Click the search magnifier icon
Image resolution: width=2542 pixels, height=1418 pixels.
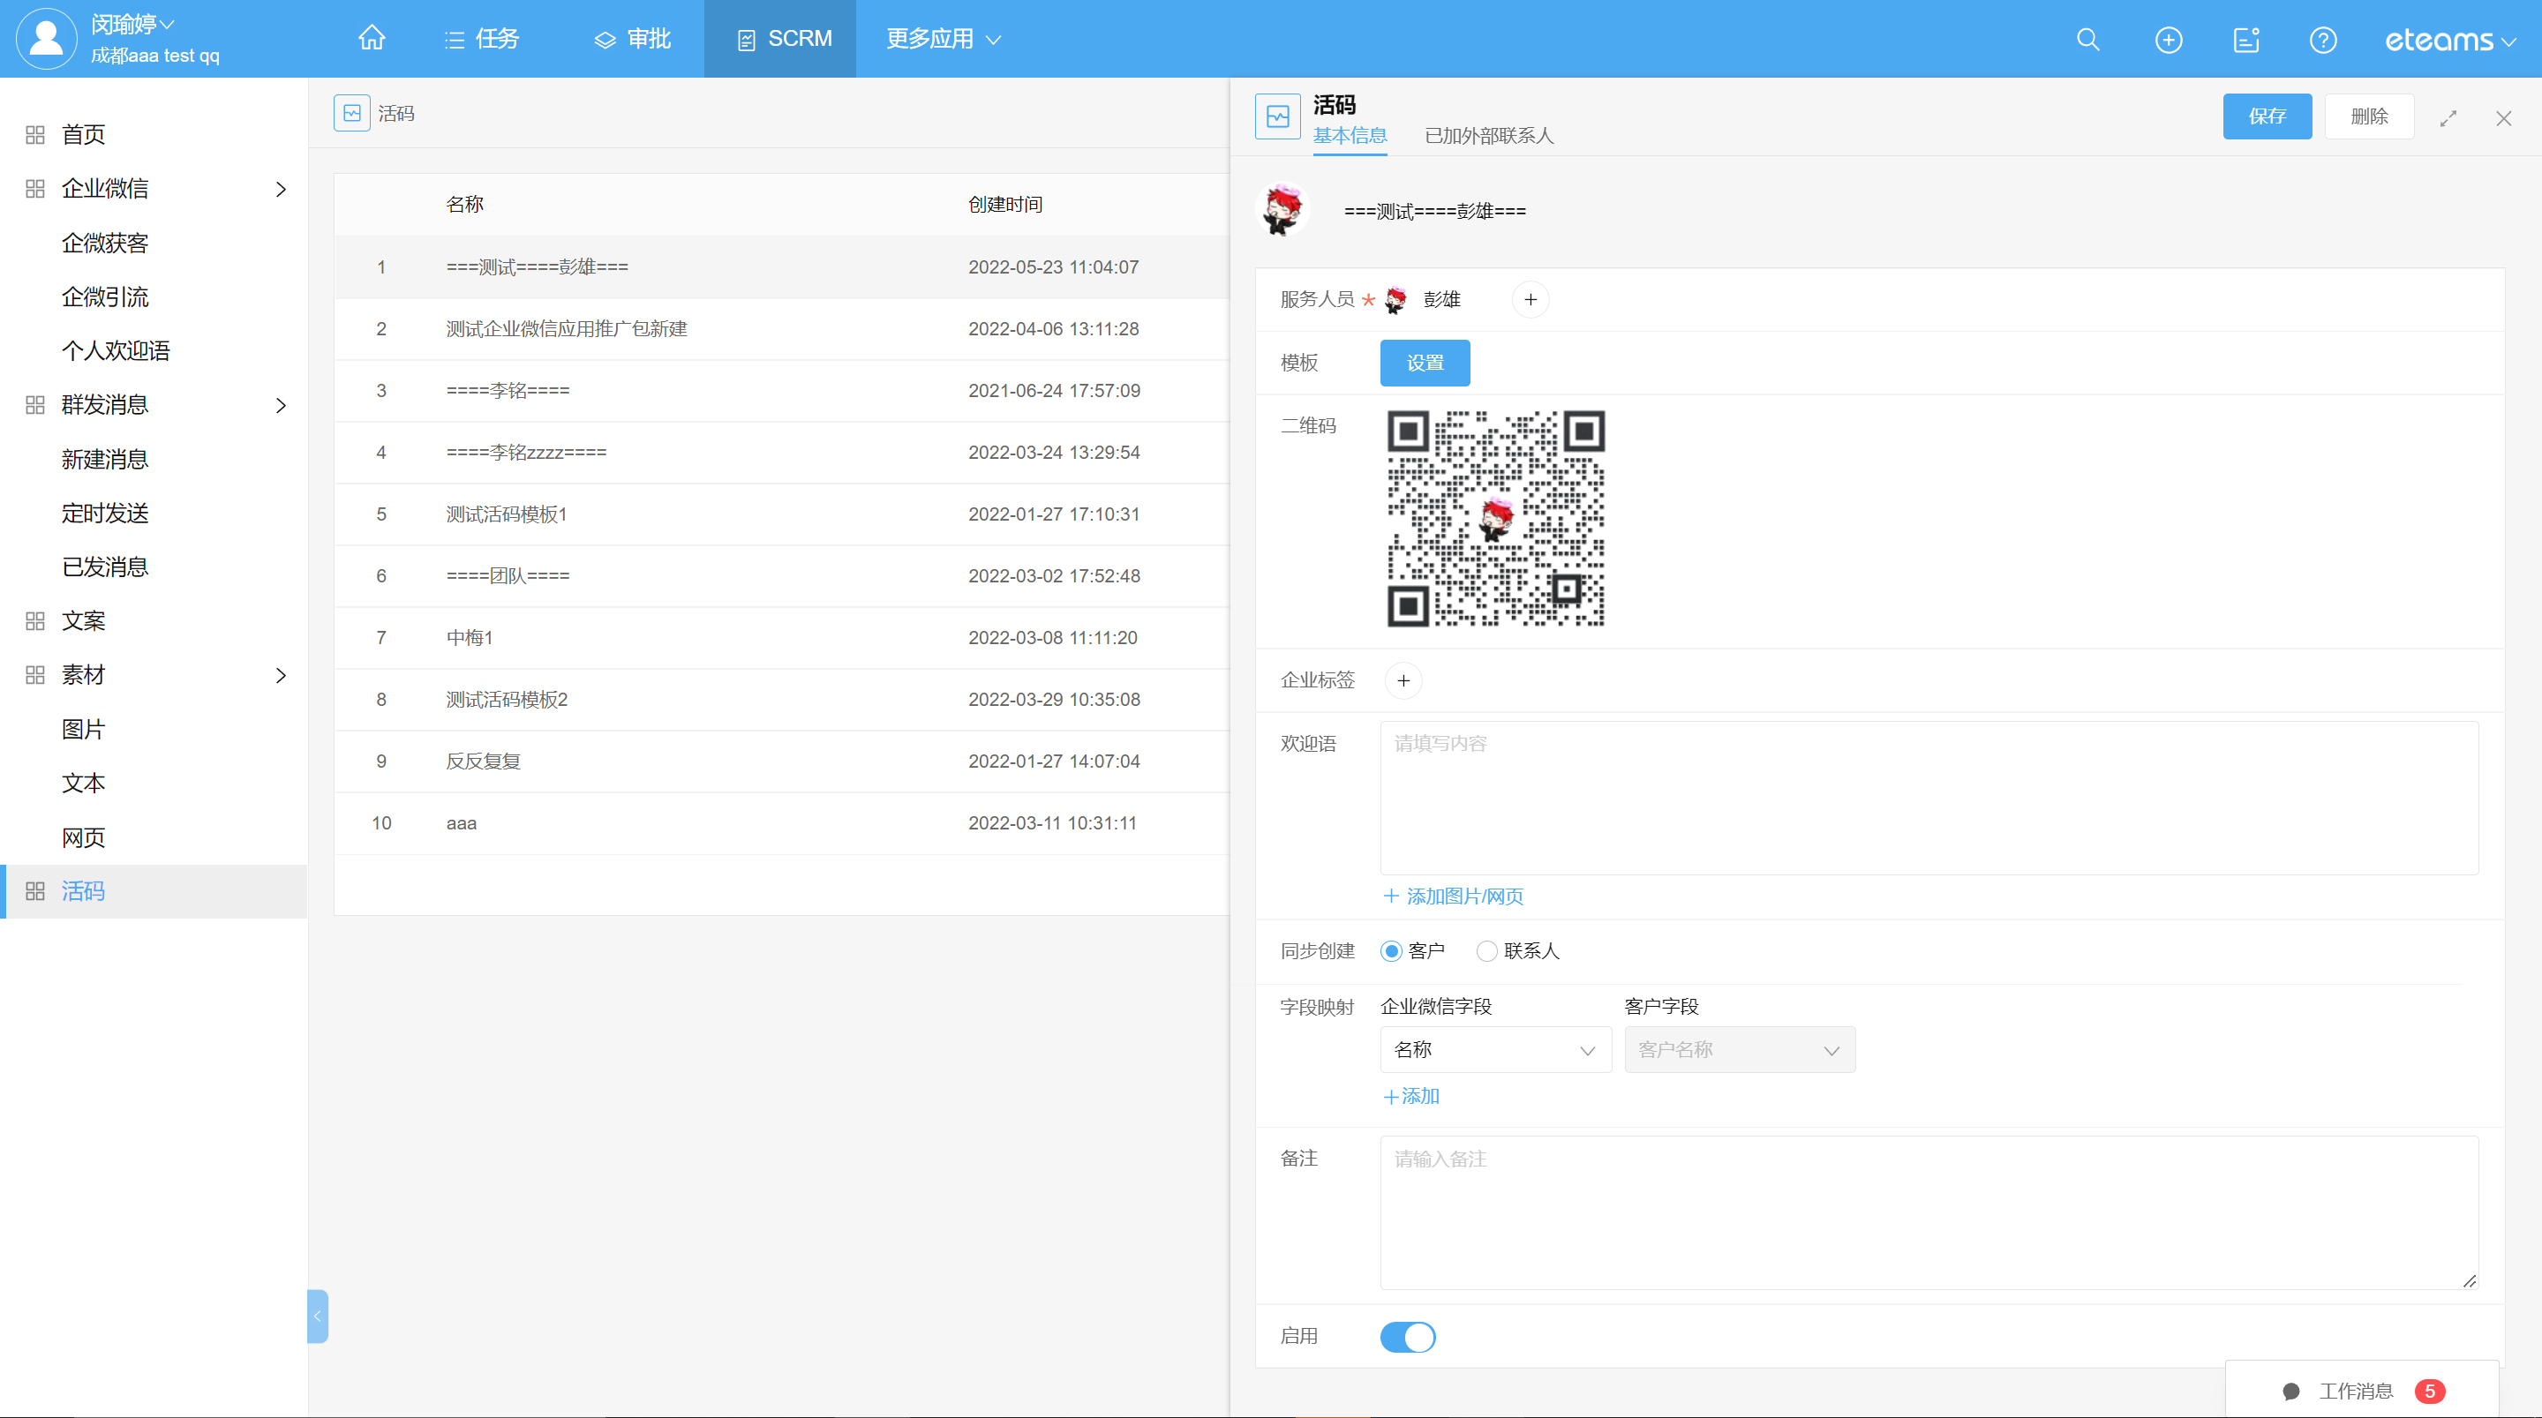click(x=2088, y=40)
